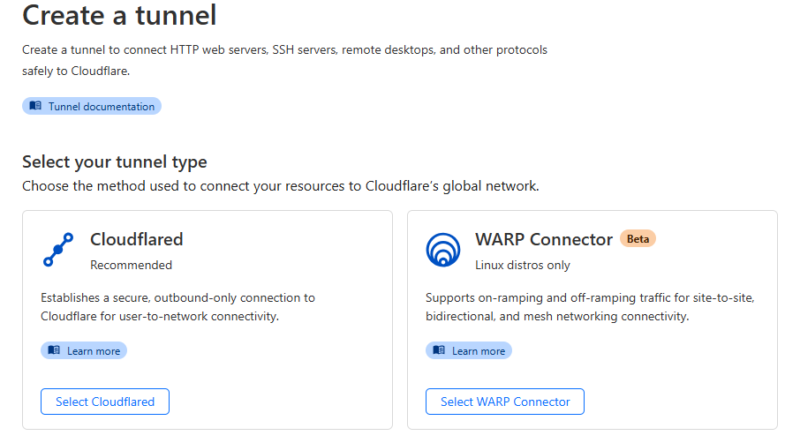Open Learn more under WARP Connector
Screen dimensions: 785x443
coord(469,350)
